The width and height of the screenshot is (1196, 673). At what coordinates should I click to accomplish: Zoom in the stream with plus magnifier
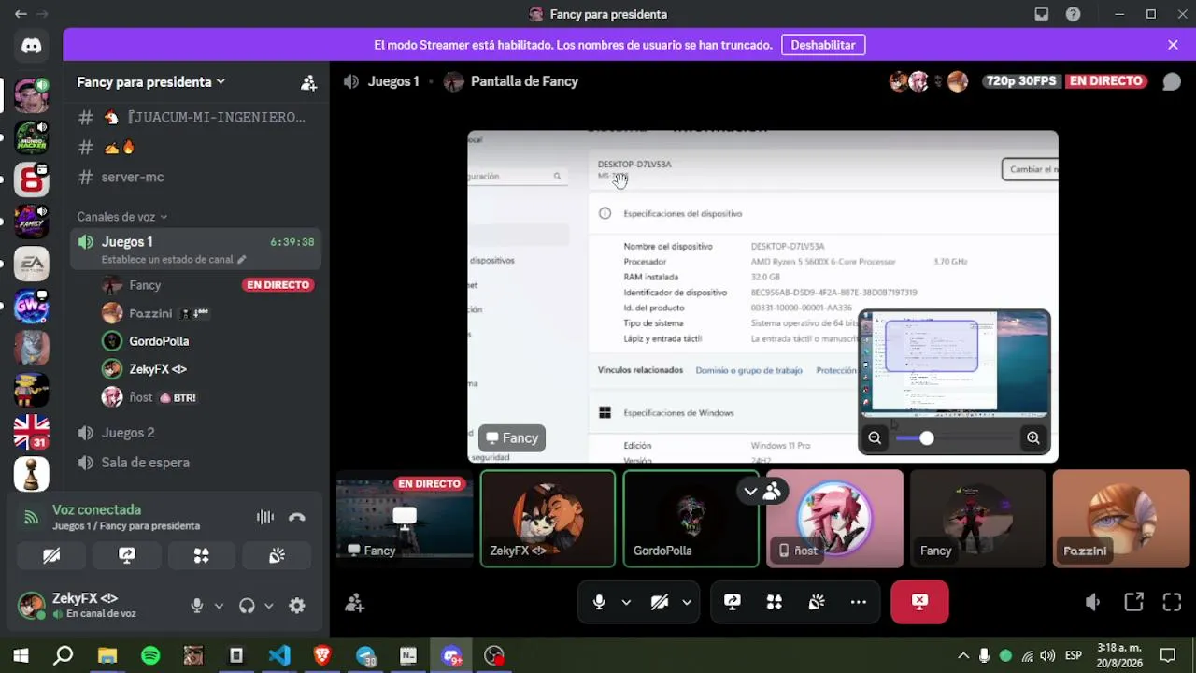[1033, 437]
